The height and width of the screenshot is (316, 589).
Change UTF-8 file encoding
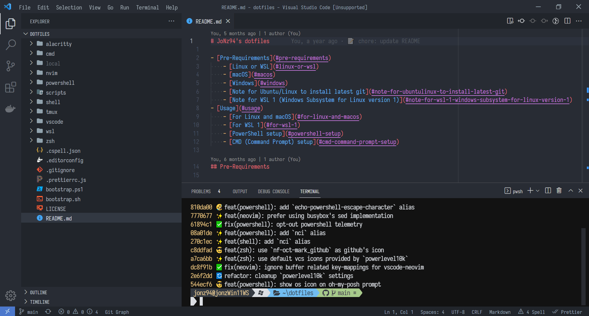[458, 312]
